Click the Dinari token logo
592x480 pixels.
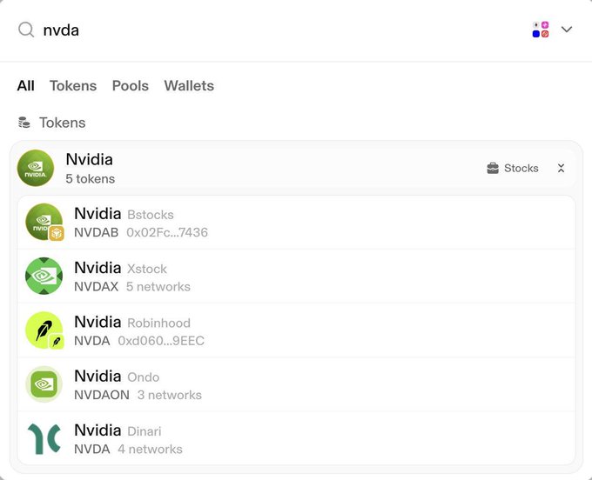tap(44, 438)
